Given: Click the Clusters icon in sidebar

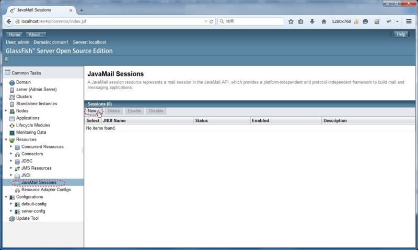Looking at the screenshot, I should 11,97.
